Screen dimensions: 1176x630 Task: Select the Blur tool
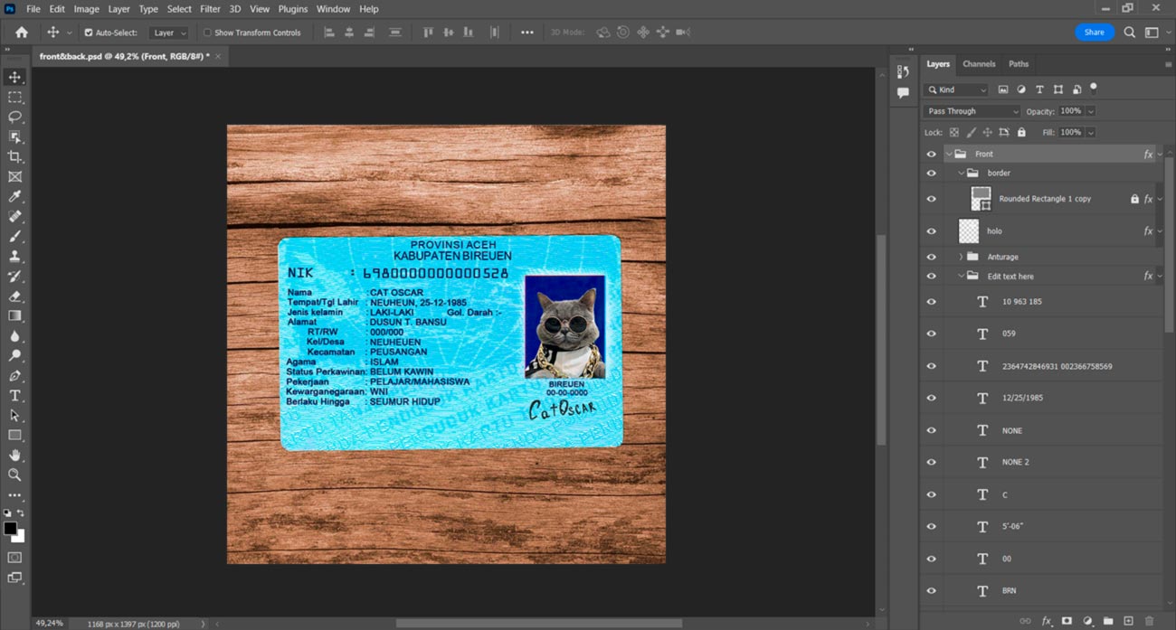pos(14,335)
